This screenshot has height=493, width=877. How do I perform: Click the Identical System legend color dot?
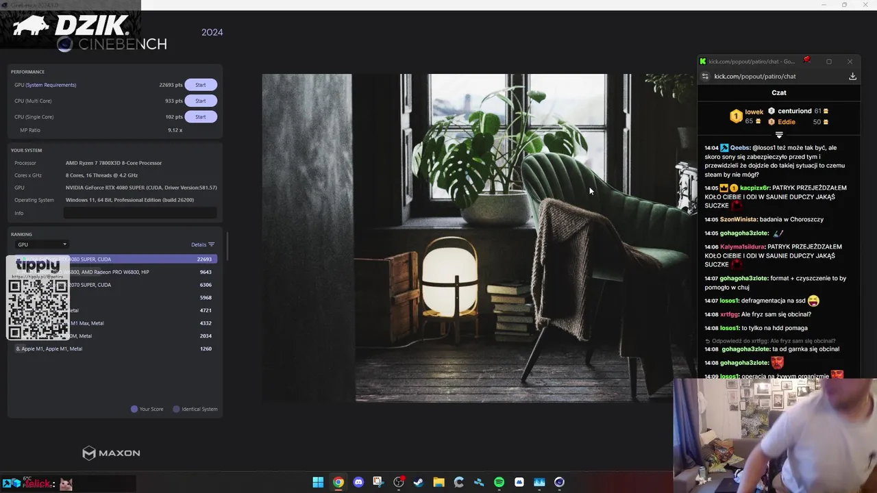[176, 409]
